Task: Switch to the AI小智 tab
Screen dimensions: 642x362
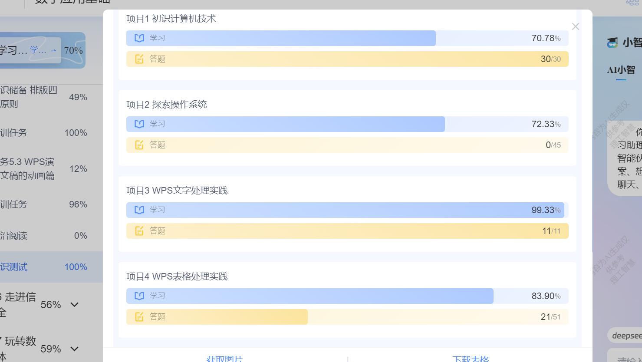Action: point(621,70)
